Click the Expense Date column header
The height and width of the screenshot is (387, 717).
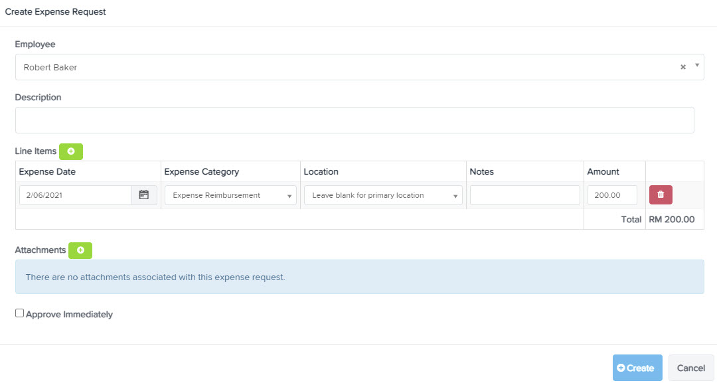(47, 171)
